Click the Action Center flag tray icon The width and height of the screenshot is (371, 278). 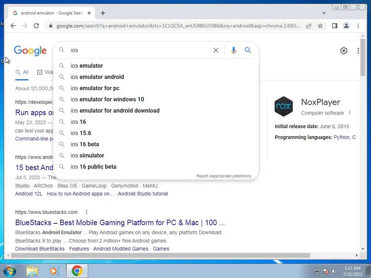click(326, 271)
